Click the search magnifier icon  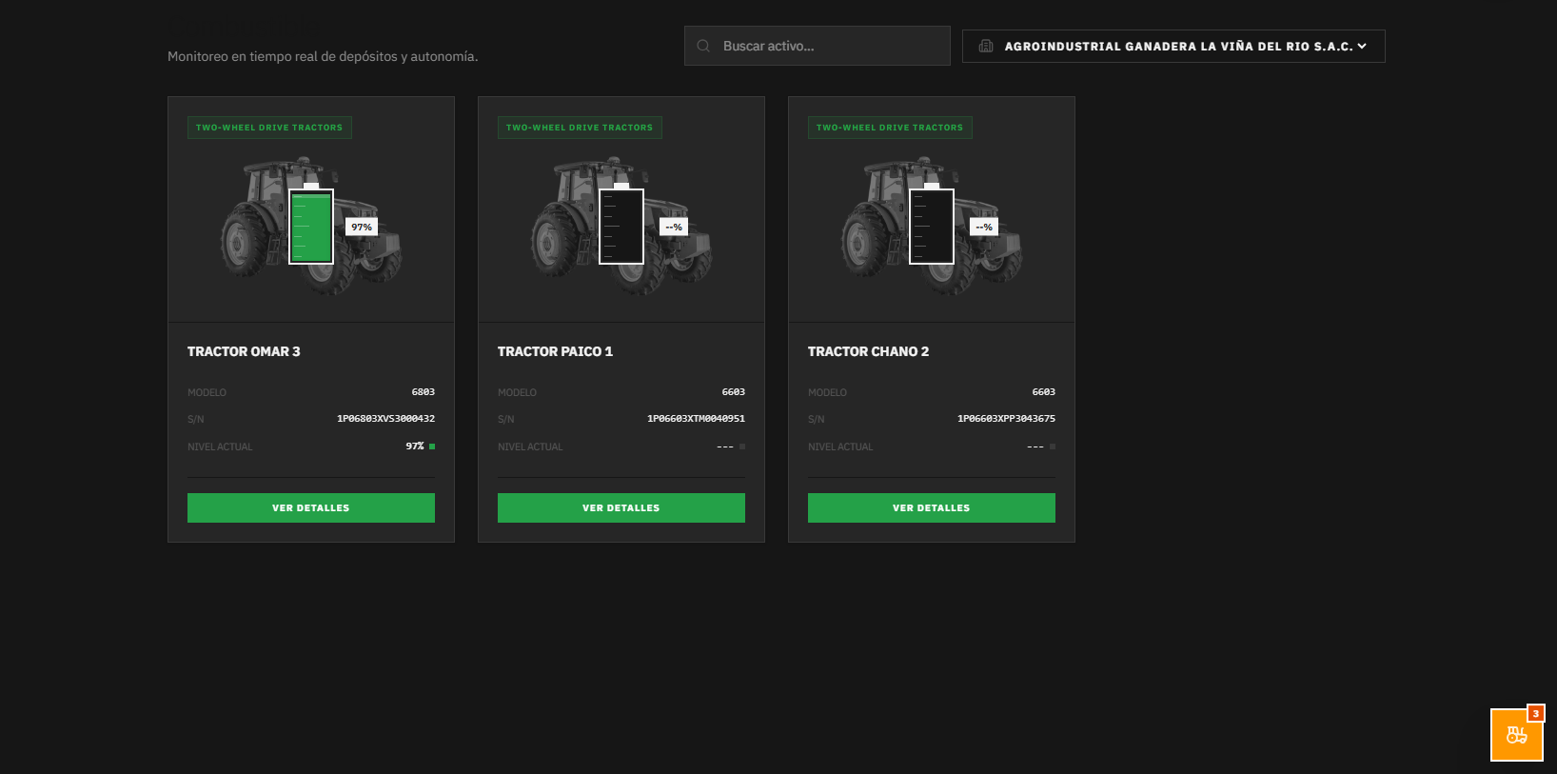pyautogui.click(x=703, y=46)
